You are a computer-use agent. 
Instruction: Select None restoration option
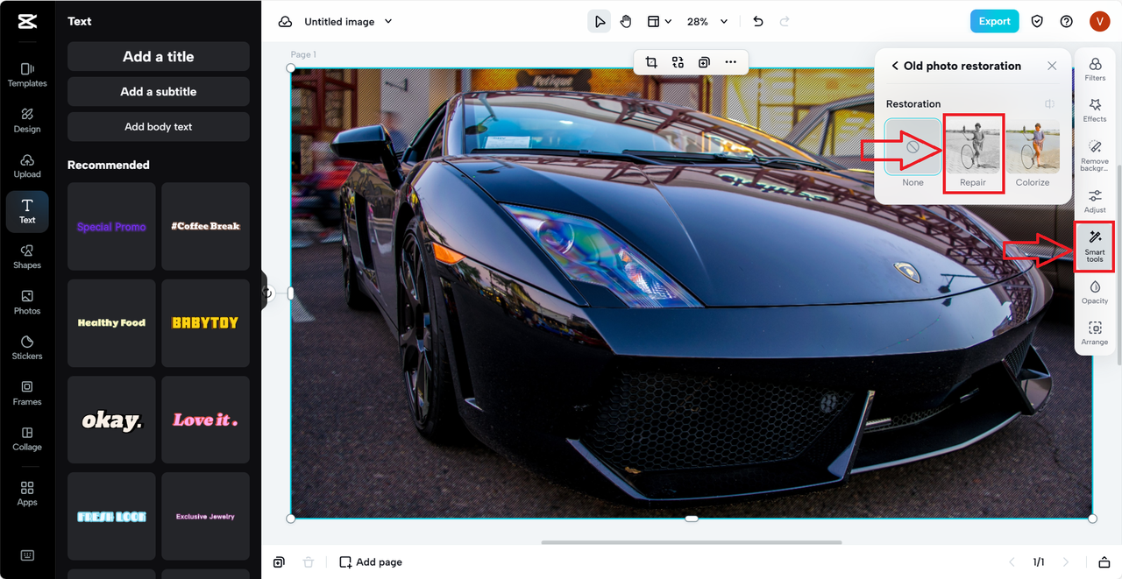pos(913,153)
